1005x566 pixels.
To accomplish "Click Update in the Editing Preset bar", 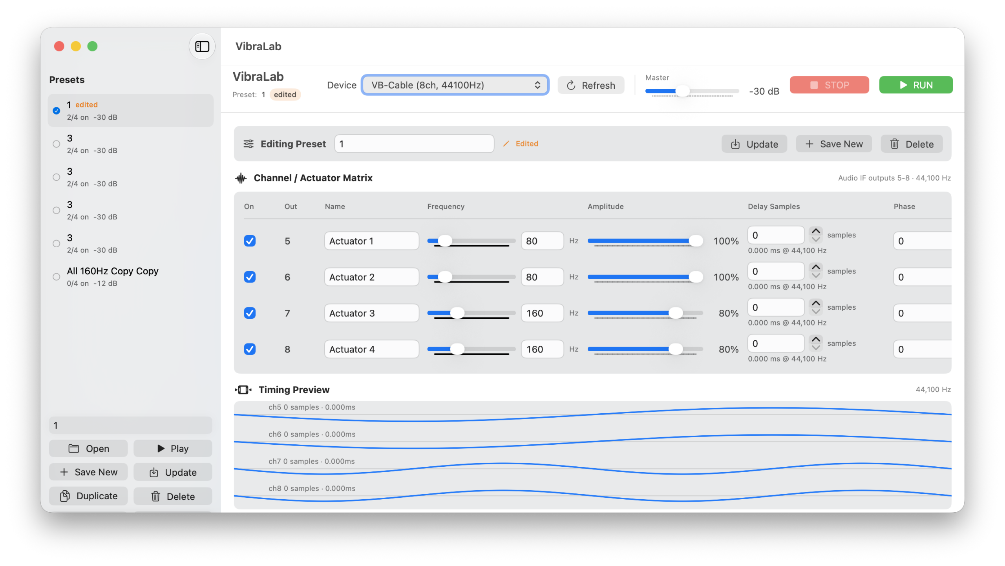I will [x=753, y=144].
